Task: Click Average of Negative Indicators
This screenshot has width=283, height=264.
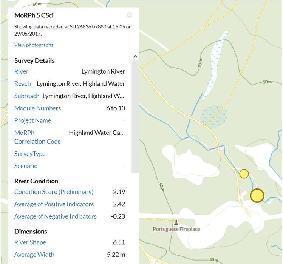Action: 56,216
